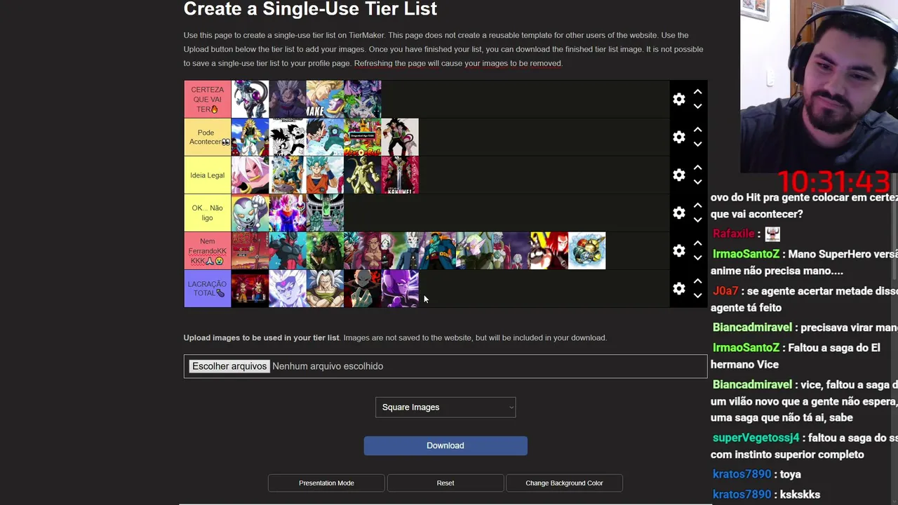The width and height of the screenshot is (898, 505).
Task: Move CERTEZA QUE VAI TER tier down
Action: point(697,107)
